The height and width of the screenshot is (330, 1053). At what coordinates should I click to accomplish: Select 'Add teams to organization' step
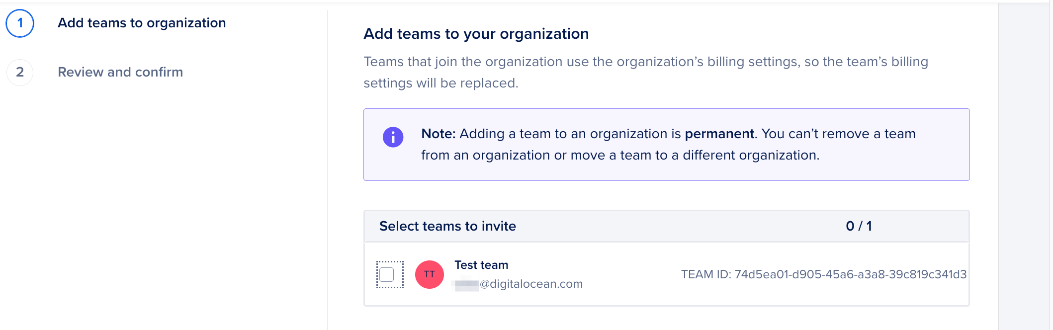click(142, 23)
